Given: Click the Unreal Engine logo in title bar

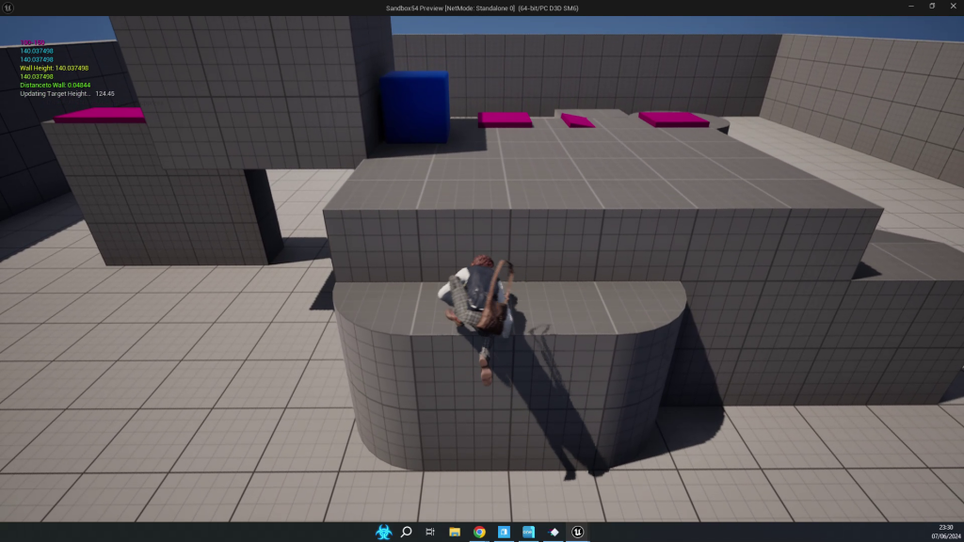Looking at the screenshot, I should [8, 8].
